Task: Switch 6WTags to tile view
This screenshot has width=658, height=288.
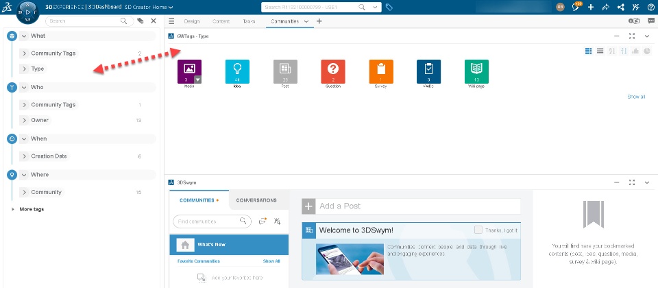Action: (588, 51)
